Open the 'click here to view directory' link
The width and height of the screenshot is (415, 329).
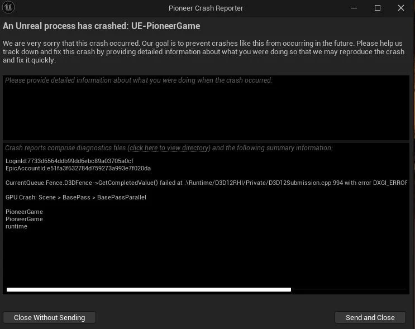pos(169,148)
